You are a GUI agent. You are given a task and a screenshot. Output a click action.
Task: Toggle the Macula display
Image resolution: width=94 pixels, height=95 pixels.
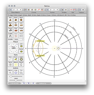coord(16,64)
